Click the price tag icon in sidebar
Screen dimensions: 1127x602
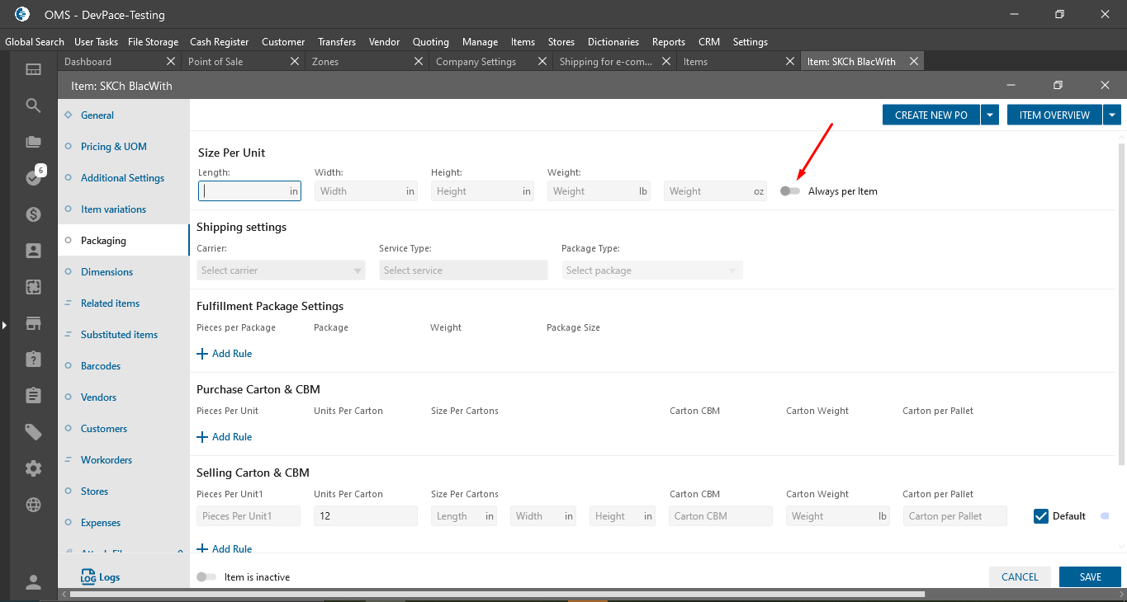[33, 432]
